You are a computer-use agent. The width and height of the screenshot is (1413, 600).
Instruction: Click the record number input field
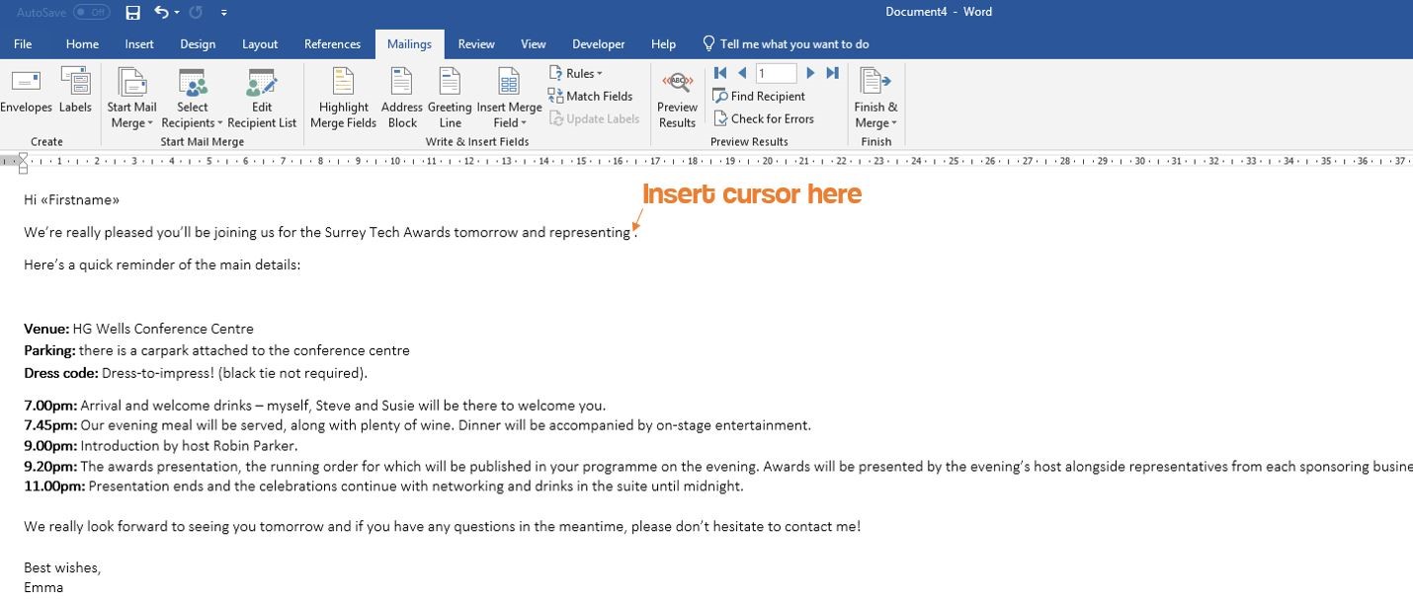[776, 73]
